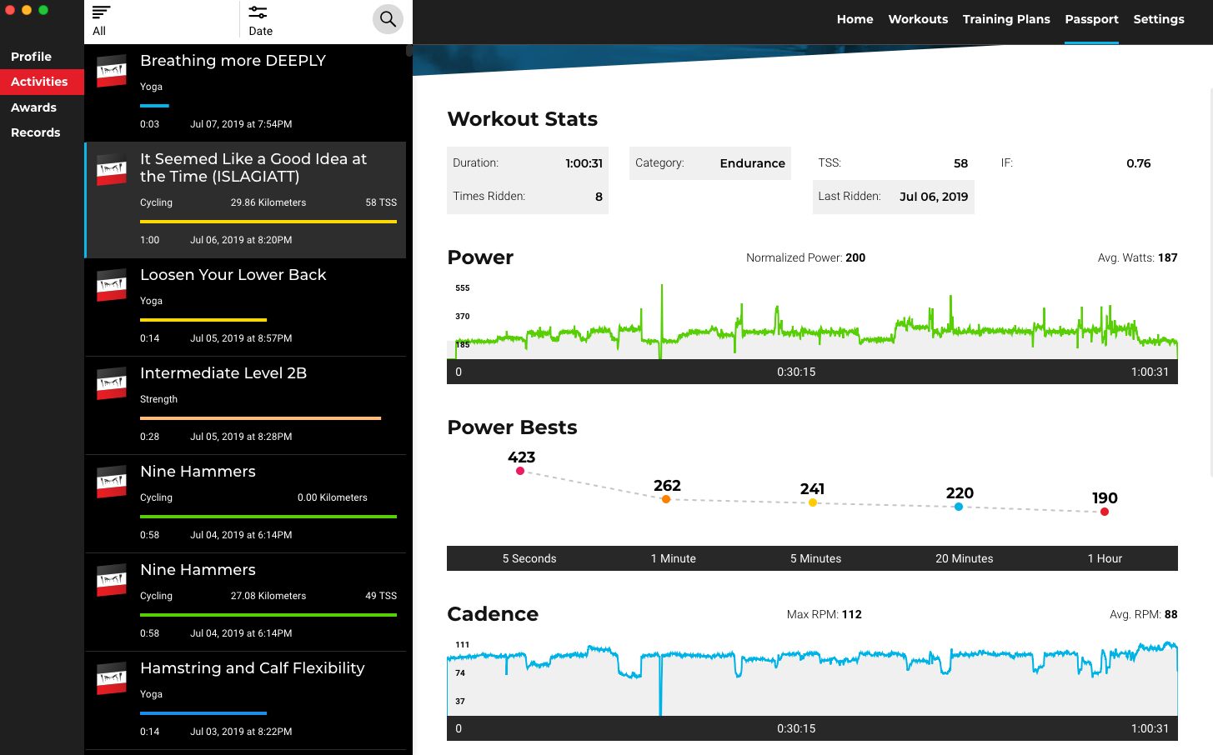Click the Loosen Your Lower Back thumbnail icon
Viewport: 1213px width, 755px height.
(112, 285)
